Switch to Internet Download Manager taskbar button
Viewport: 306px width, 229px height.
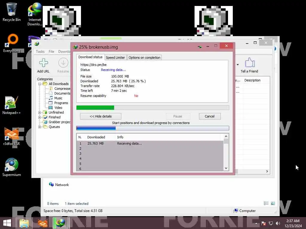pyautogui.click(x=61, y=223)
